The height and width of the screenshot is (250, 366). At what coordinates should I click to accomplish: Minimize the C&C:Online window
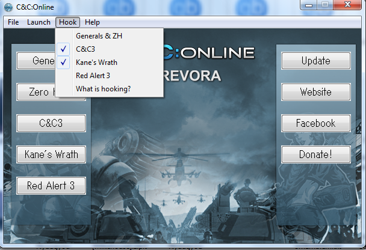[309, 5]
